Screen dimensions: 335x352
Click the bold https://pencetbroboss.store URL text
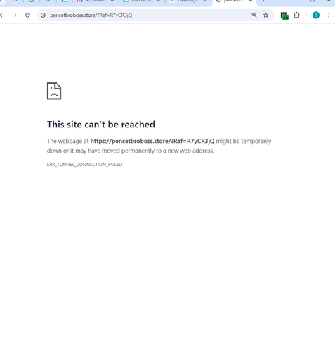(x=152, y=141)
